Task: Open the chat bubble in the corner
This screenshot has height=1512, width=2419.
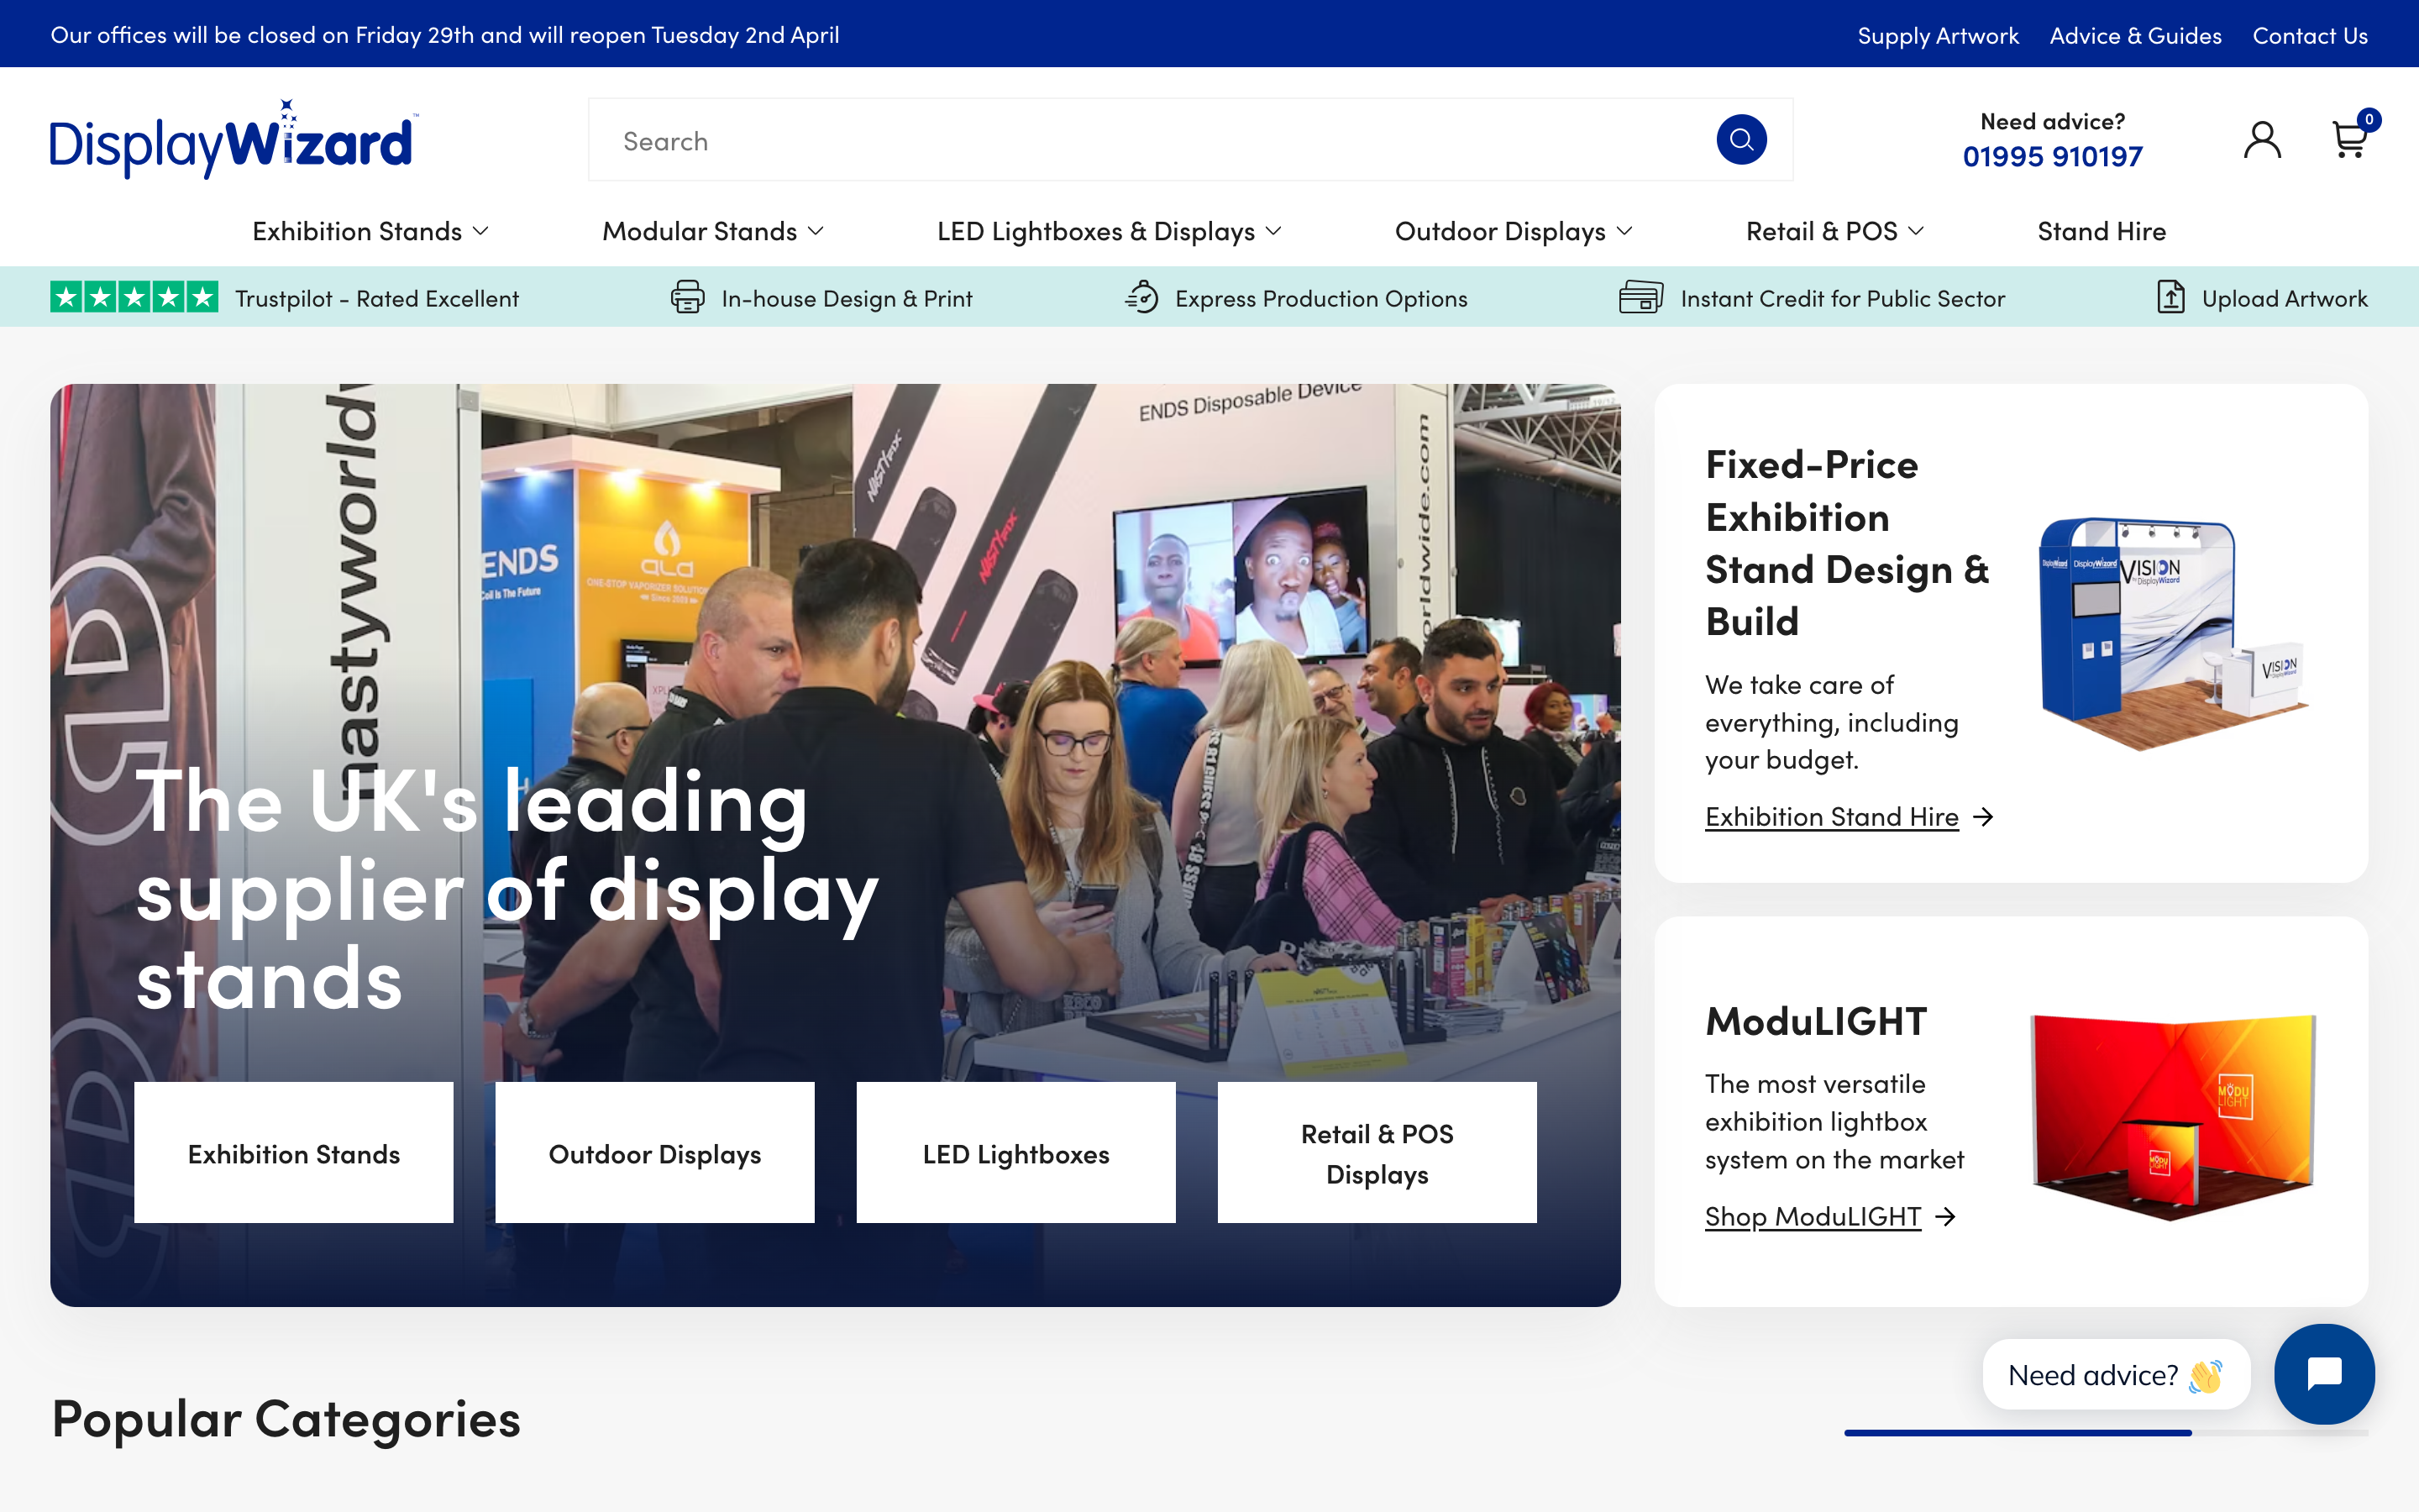Action: pos(2324,1374)
